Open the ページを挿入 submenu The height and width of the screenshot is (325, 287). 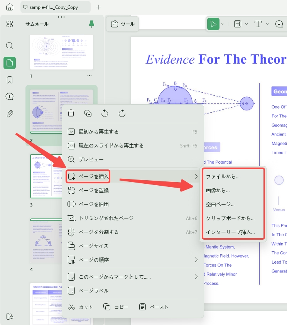133,176
